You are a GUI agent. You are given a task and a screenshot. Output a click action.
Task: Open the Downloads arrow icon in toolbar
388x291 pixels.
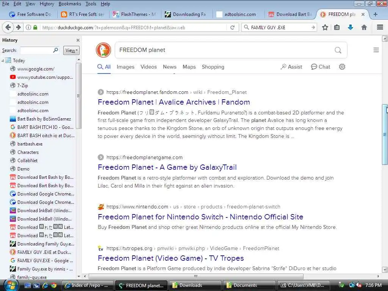[x=350, y=27]
